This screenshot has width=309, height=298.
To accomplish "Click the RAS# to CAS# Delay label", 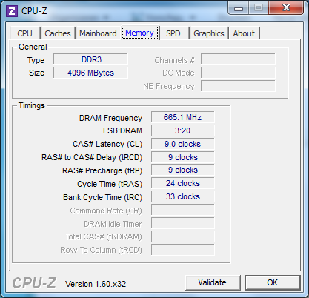I will [92, 157].
